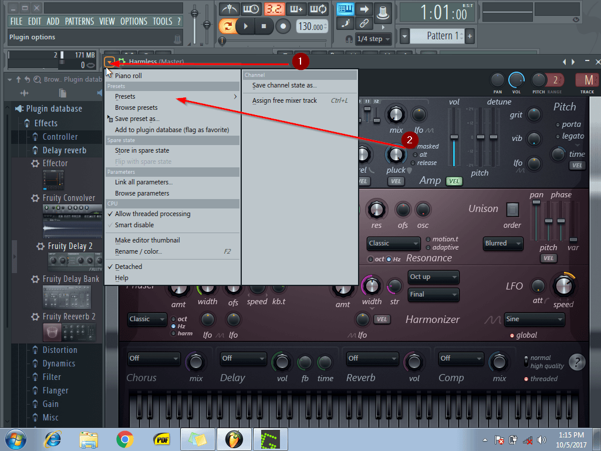Click Store in spare state
601x451 pixels.
pyautogui.click(x=173, y=150)
